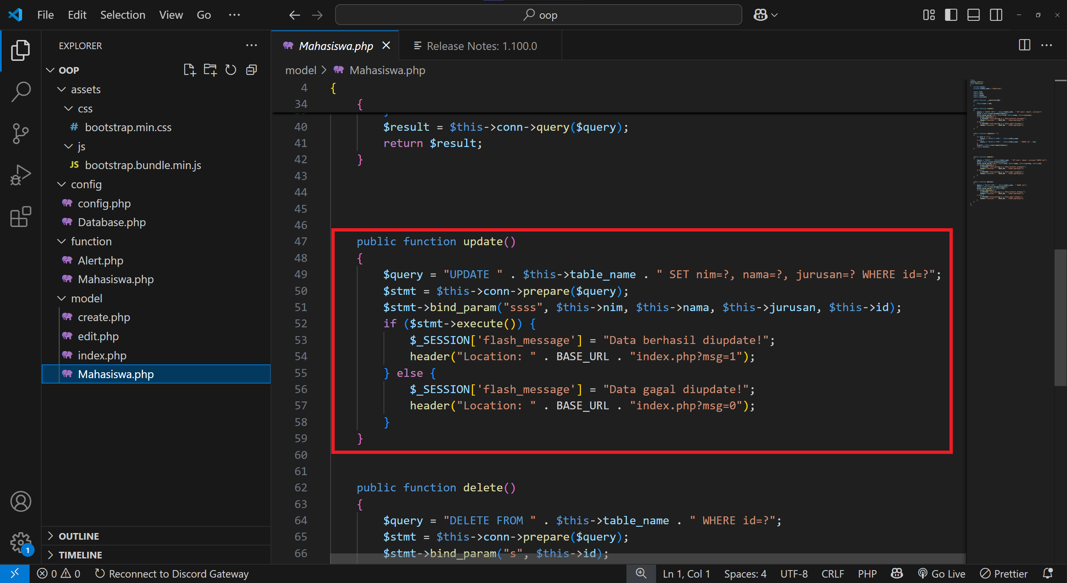Expand the OUTLINE section

(x=79, y=536)
